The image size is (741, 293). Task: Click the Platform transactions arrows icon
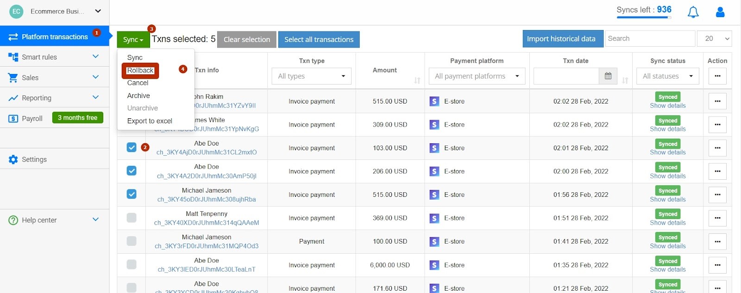coord(13,37)
